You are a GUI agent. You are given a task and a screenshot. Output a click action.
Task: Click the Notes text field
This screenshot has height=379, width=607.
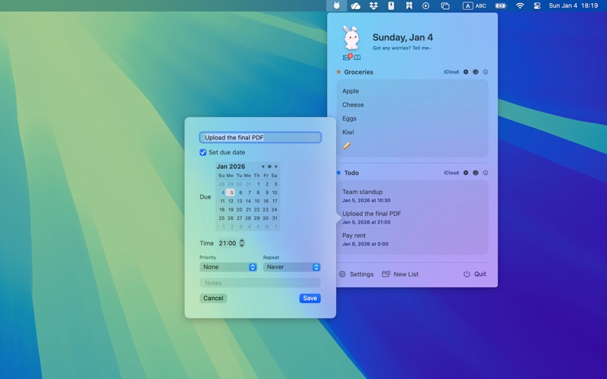point(260,283)
